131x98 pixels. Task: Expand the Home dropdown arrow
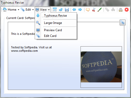18,10
